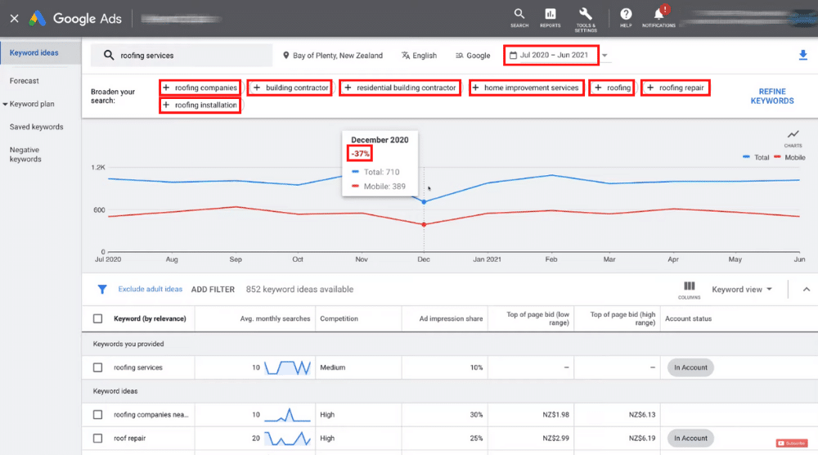The height and width of the screenshot is (455, 818).
Task: Click 'In Account' badge for roof repair
Action: [x=690, y=439]
